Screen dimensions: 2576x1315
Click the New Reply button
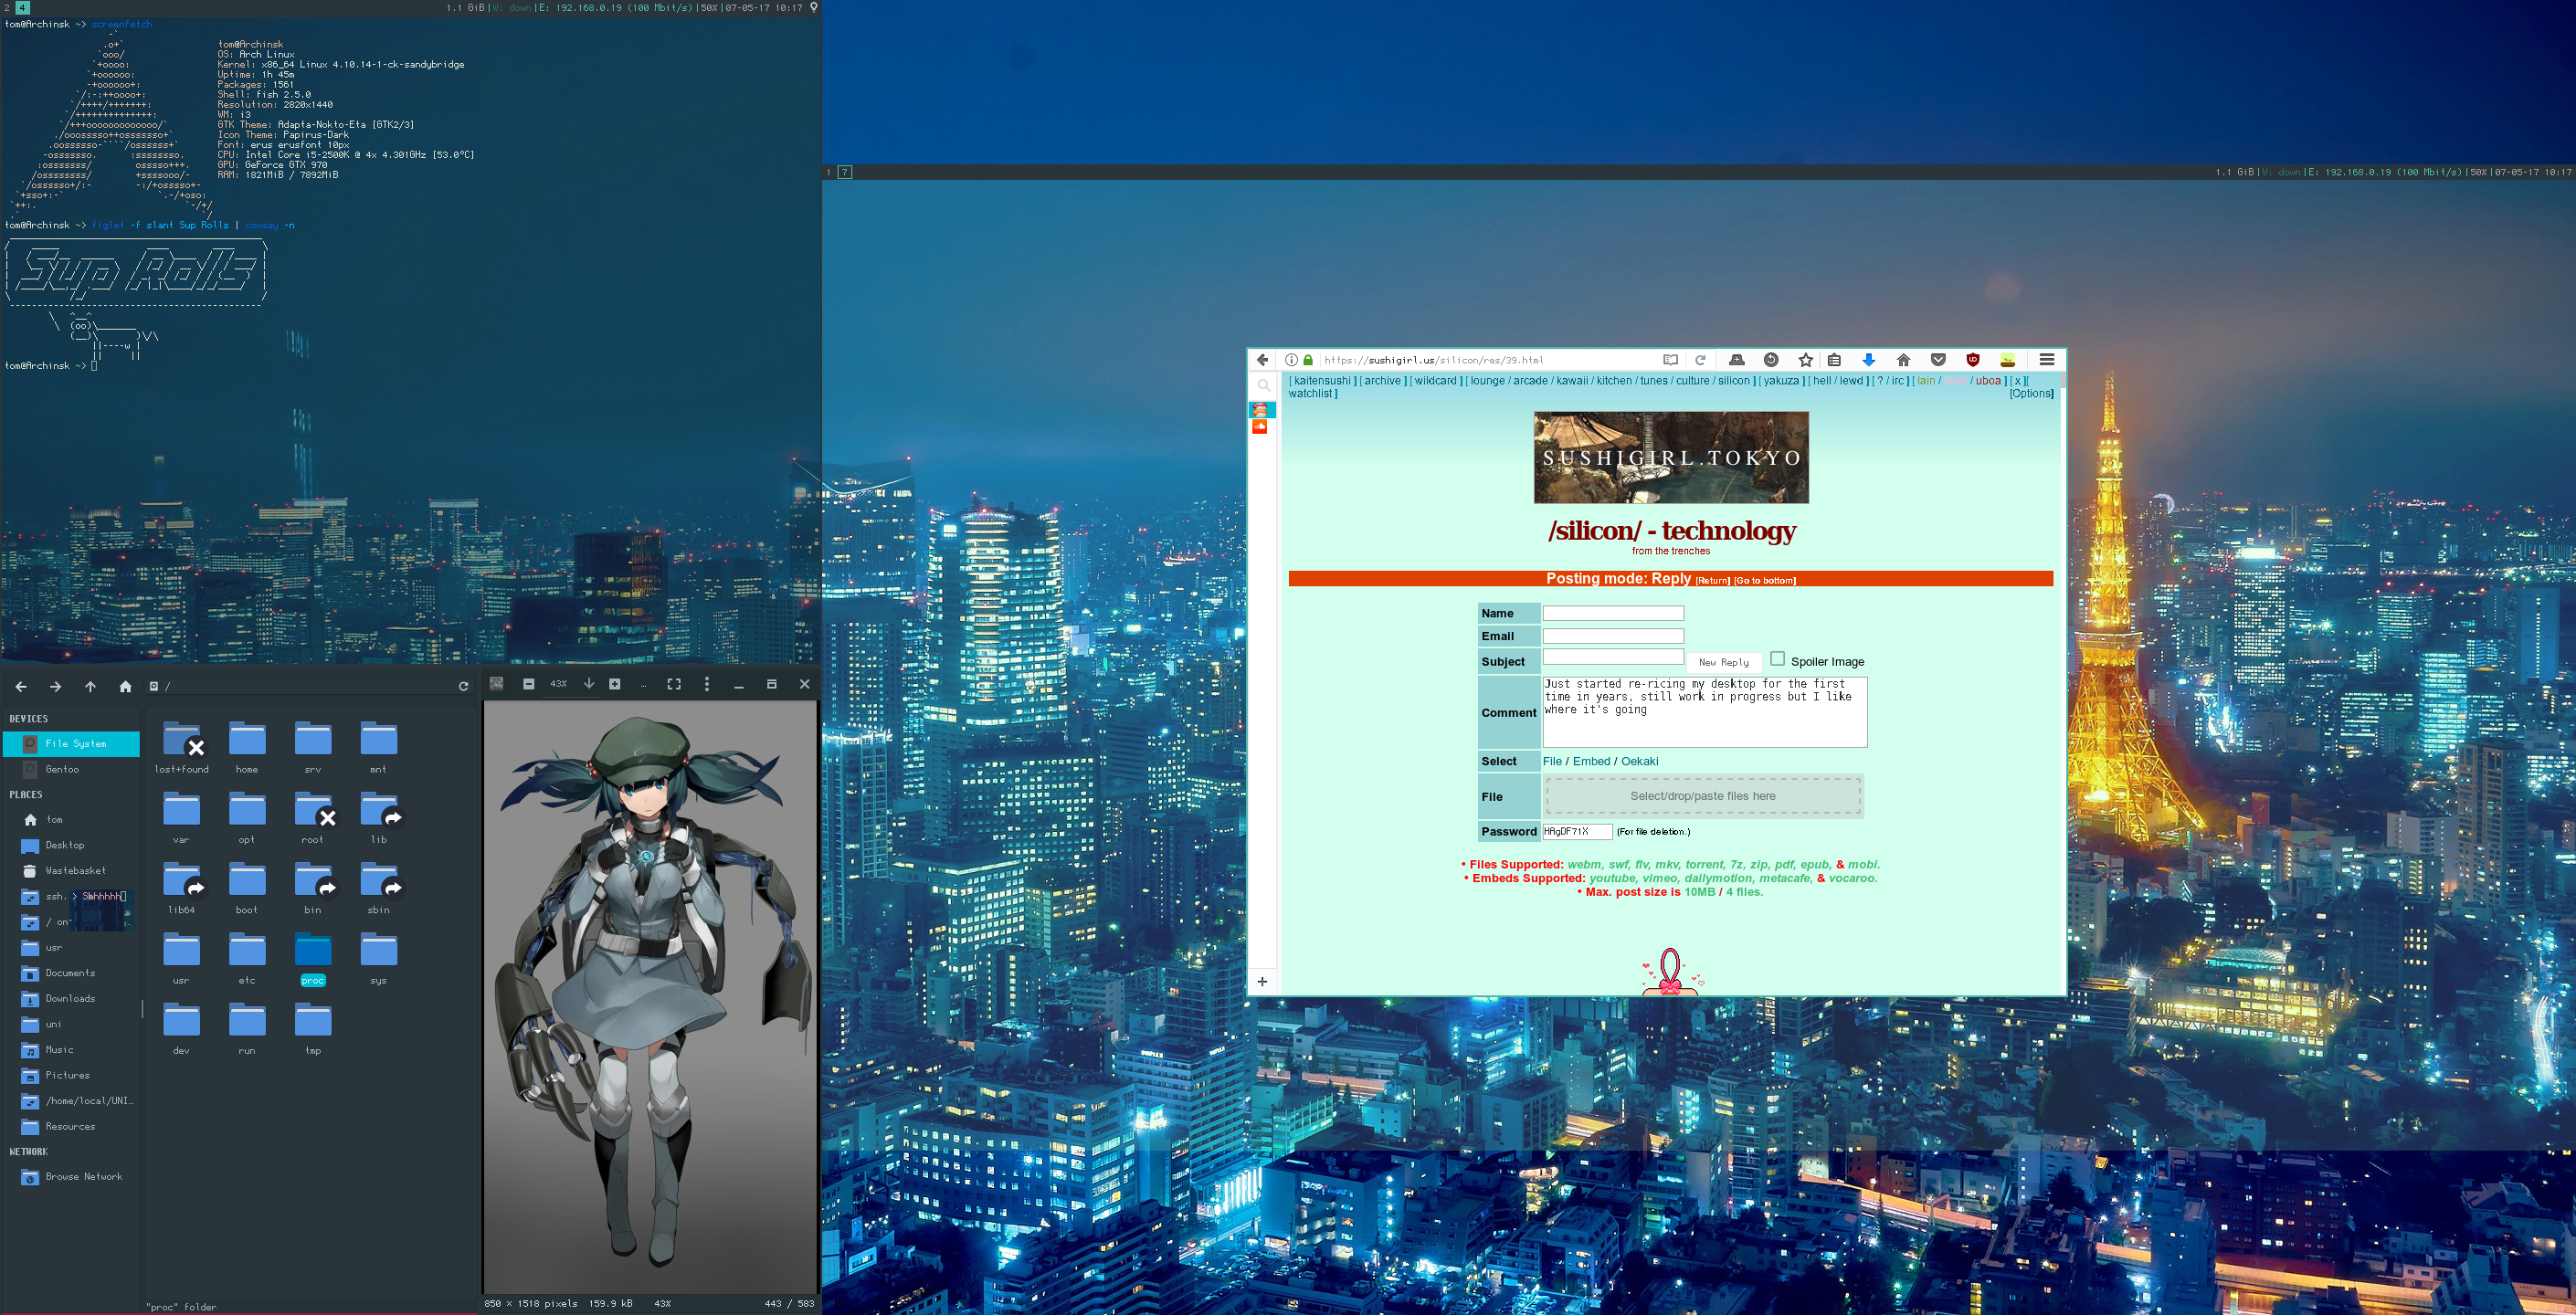tap(1723, 662)
